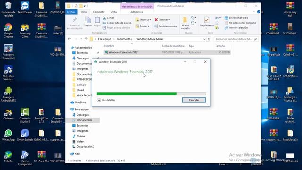The image size is (302, 170).
Task: Click the TeamViewer desktop icon
Action: click(25, 8)
